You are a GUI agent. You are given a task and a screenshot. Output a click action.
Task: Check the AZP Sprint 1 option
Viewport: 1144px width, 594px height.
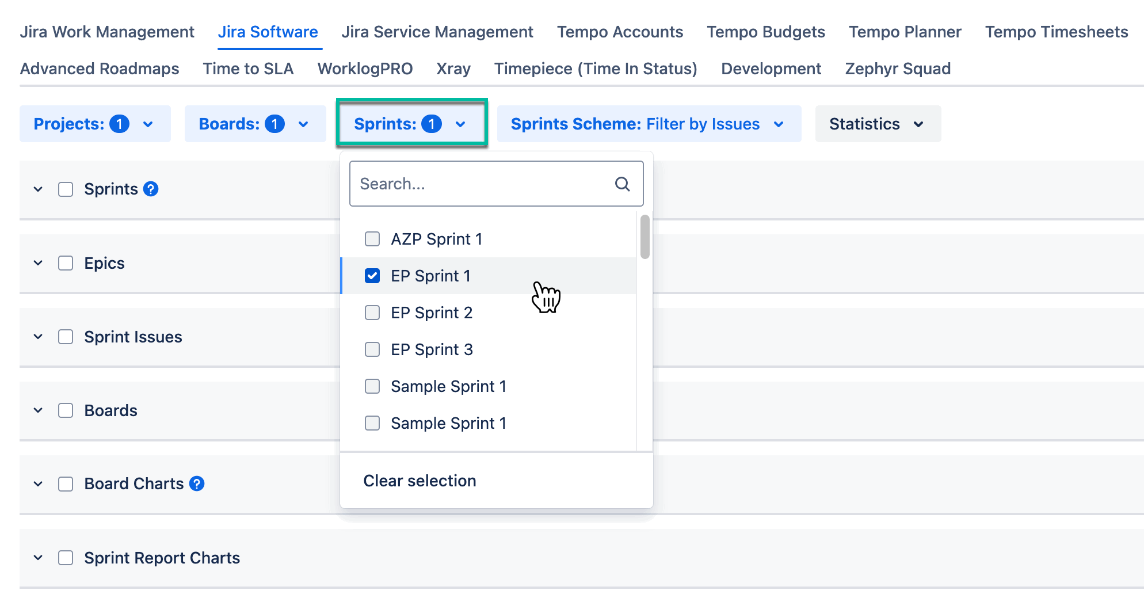click(372, 239)
